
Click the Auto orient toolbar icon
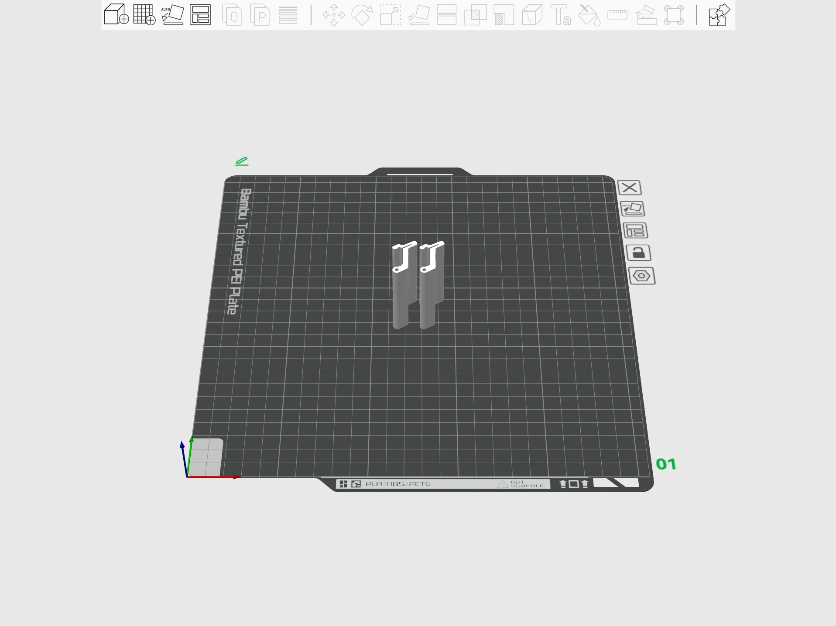(x=172, y=15)
